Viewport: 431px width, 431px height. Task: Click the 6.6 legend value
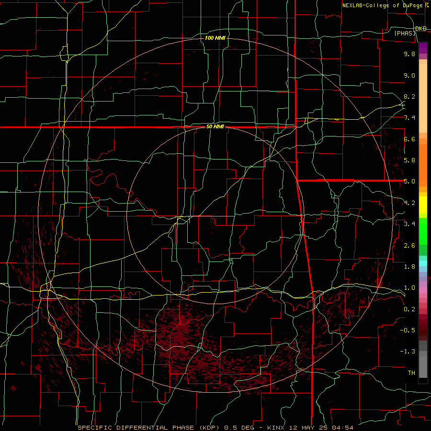409,139
